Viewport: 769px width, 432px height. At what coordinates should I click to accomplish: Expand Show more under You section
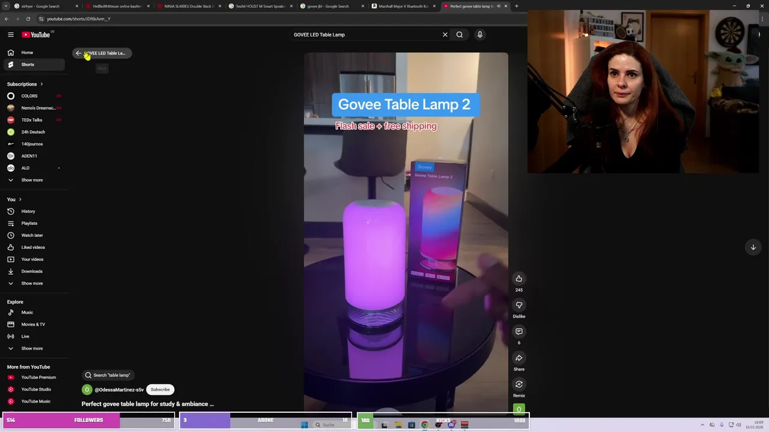(34, 283)
